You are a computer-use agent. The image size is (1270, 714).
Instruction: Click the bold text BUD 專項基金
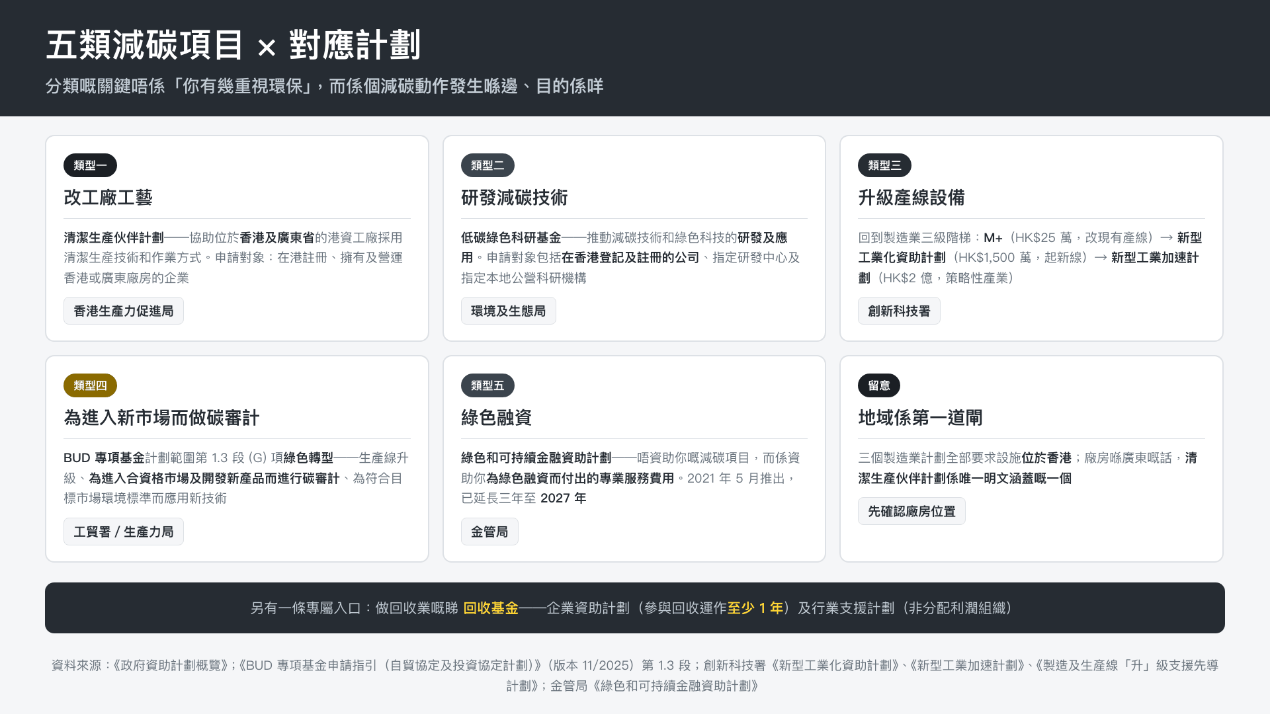104,457
